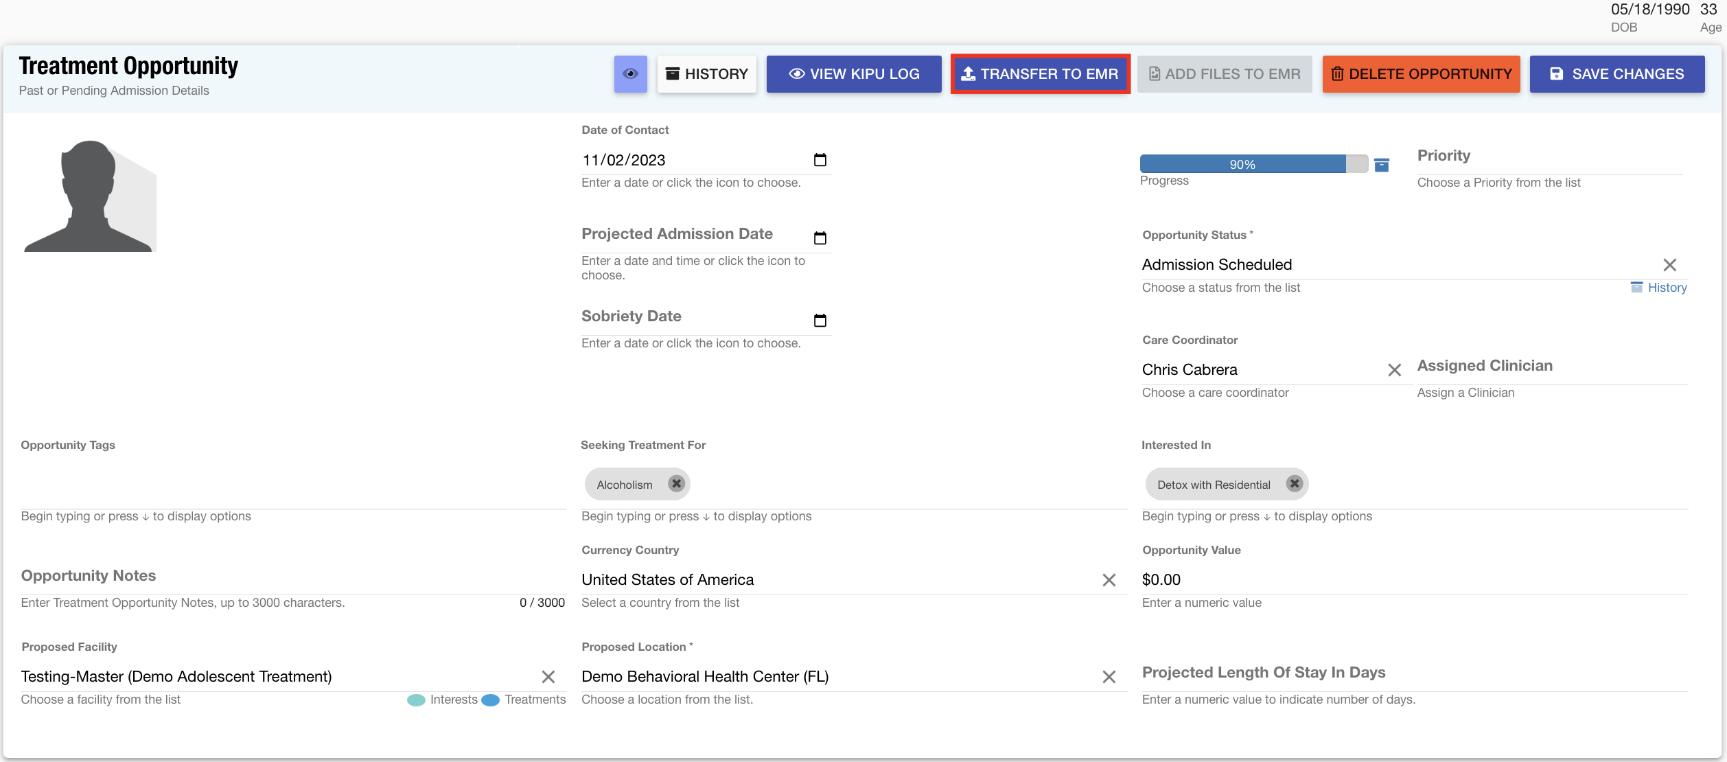Click the upload icon on Transfer to EMR
1727x762 pixels.
[x=969, y=73]
